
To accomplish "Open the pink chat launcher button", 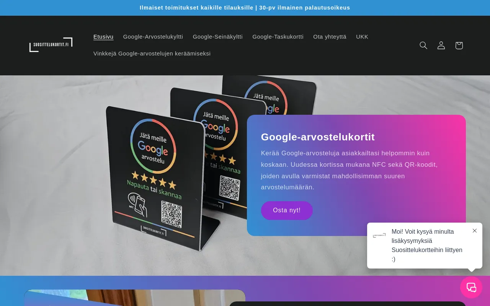I will (x=471, y=287).
